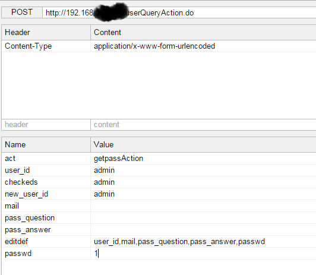Click the Content-Type header name cell
The height and width of the screenshot is (275, 316).
tap(46, 46)
